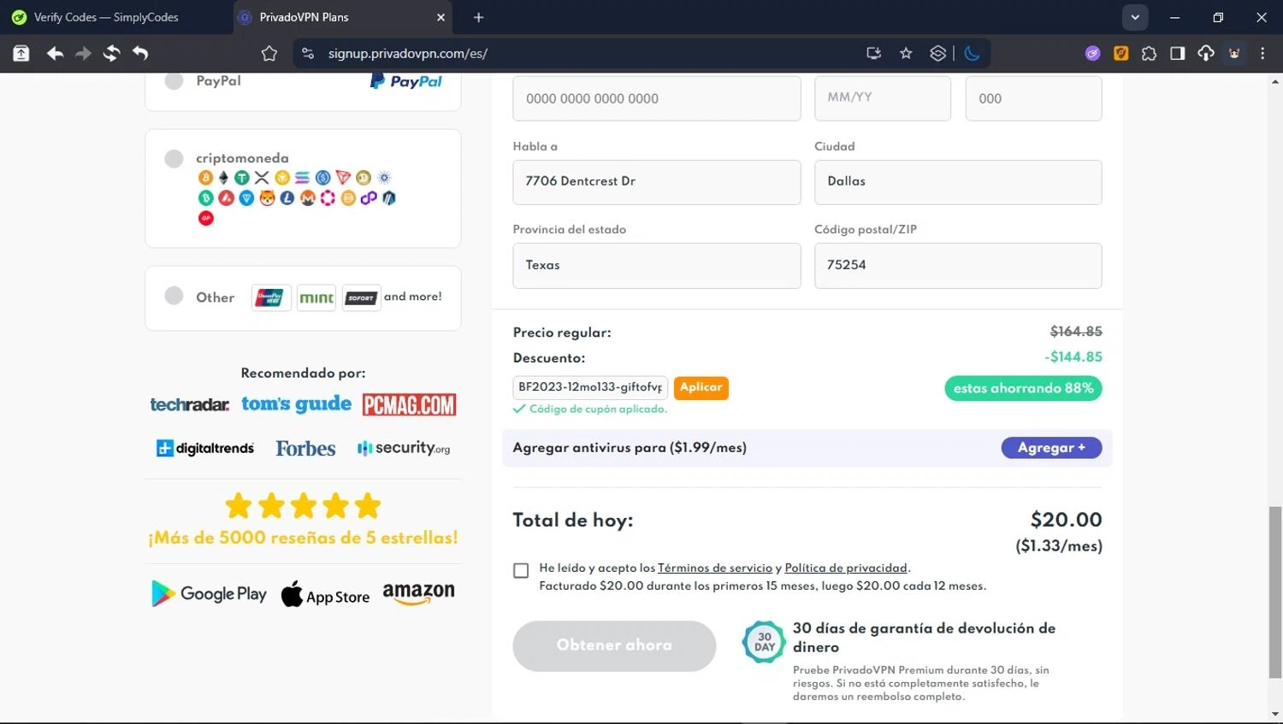Click the digitaltrends logo

[x=205, y=448]
